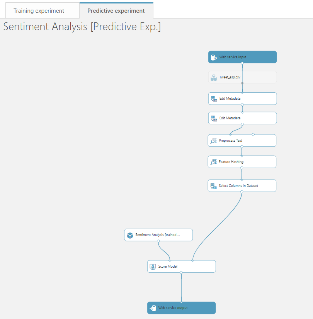The width and height of the screenshot is (313, 319).
Task: Click the Preprocess Text module icon
Action: point(214,141)
